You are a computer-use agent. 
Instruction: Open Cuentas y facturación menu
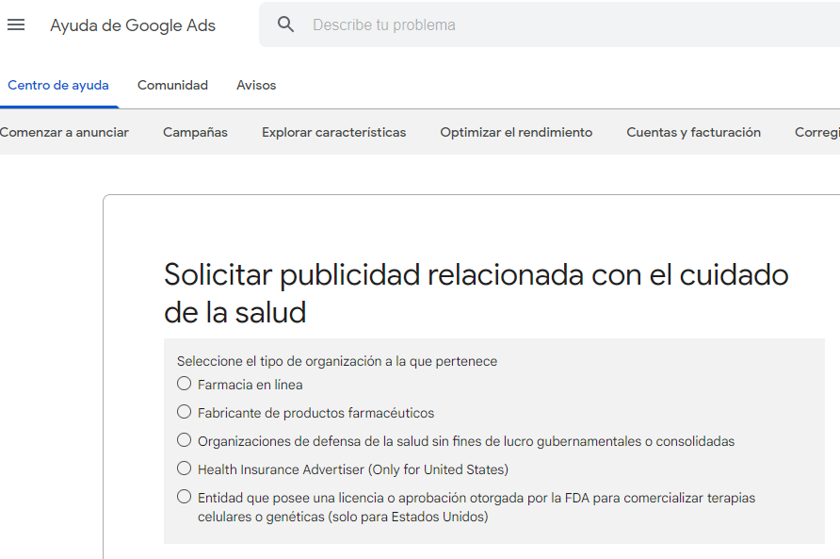pyautogui.click(x=693, y=132)
